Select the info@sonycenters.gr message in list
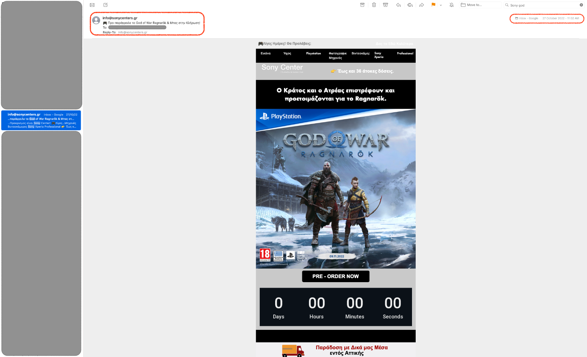The height and width of the screenshot is (357, 587). (41, 120)
